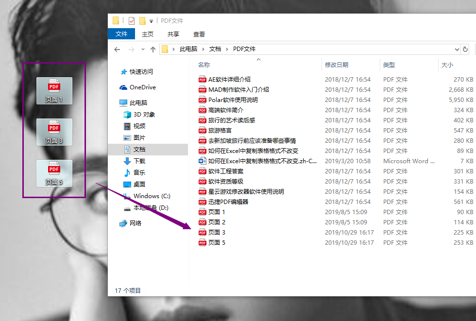Click the Properties icon on Quick Access Toolbar
The height and width of the screenshot is (321, 476).
(131, 20)
